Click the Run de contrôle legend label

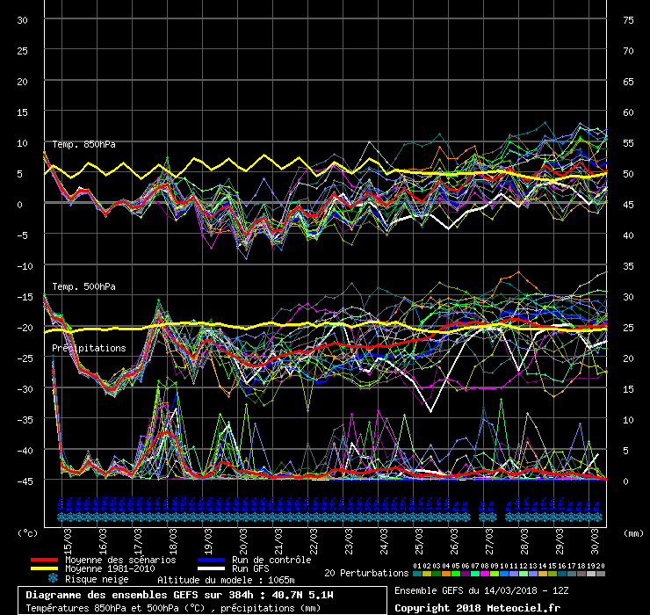point(271,560)
